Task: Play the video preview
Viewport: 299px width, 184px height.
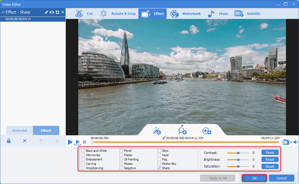Action: point(70,142)
